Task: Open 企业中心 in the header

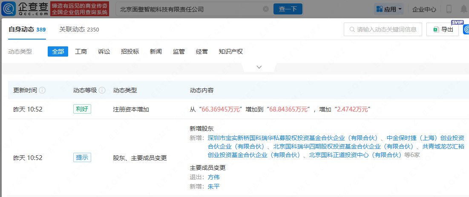Action: 424,9
